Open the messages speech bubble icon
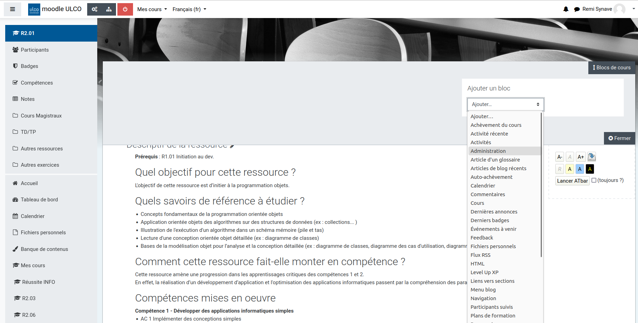This screenshot has height=323, width=638. click(x=577, y=9)
